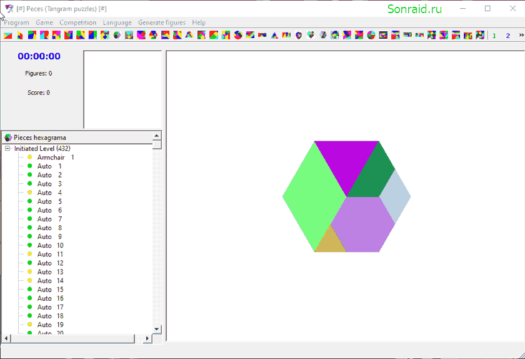Open the Generate figures menu
The height and width of the screenshot is (359, 525).
point(162,23)
